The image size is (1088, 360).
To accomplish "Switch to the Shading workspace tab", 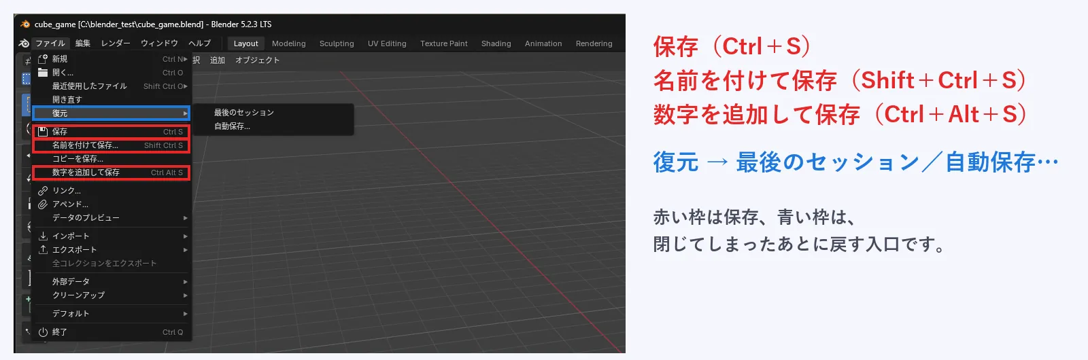I will coord(496,43).
